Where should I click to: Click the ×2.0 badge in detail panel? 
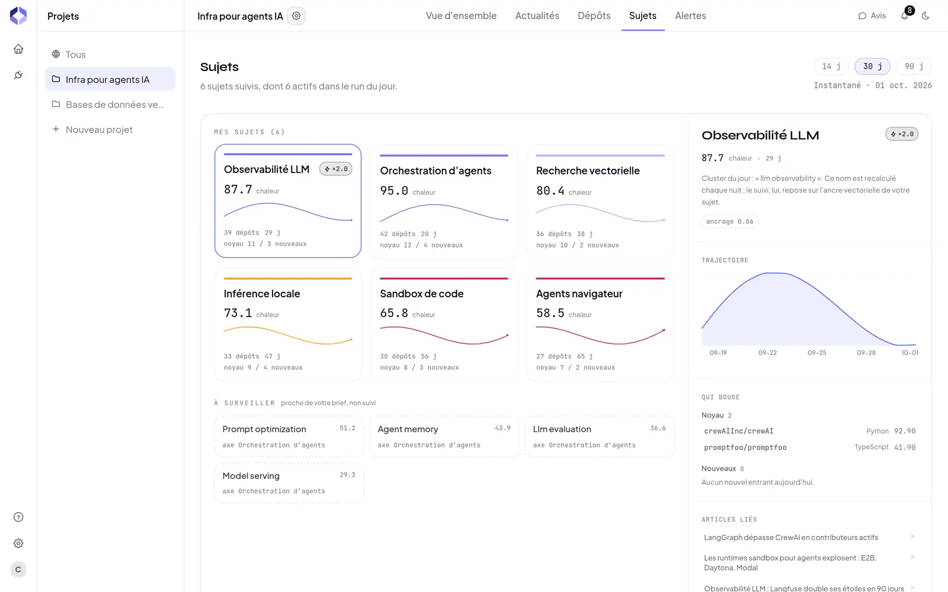(902, 134)
